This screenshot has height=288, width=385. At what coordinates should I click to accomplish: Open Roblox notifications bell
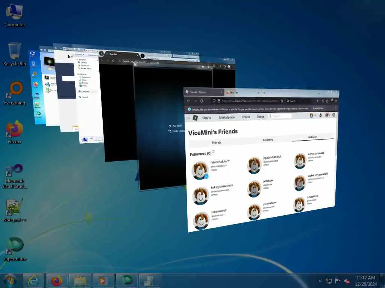pyautogui.click(x=320, y=115)
